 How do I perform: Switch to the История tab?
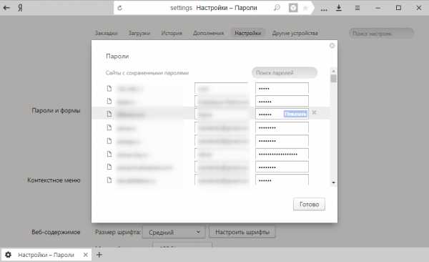coord(172,33)
